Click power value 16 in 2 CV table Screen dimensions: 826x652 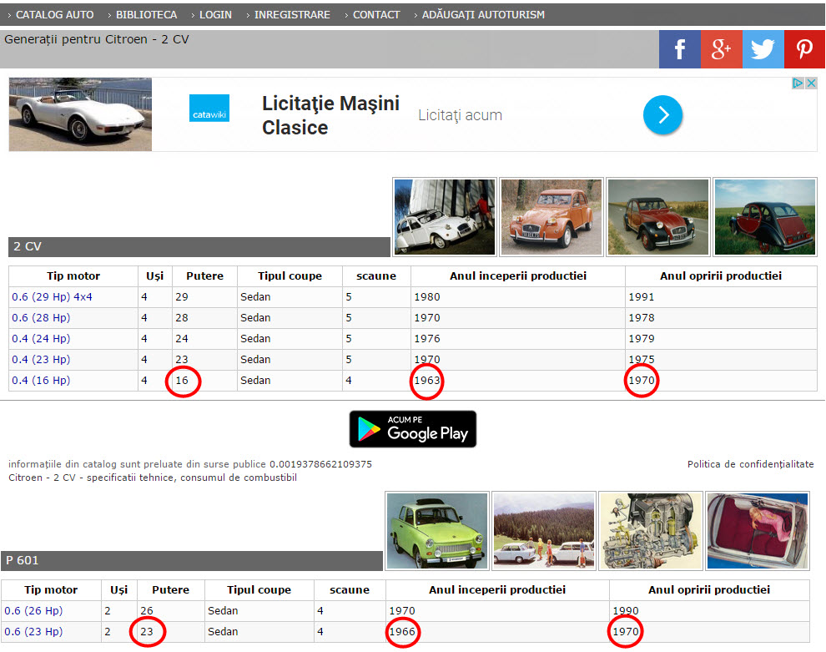tap(182, 380)
